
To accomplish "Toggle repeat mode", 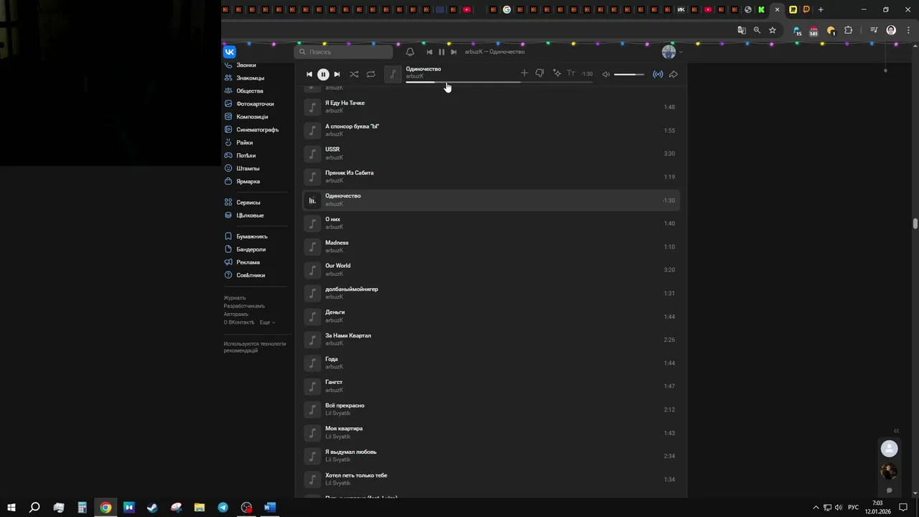I will (370, 74).
